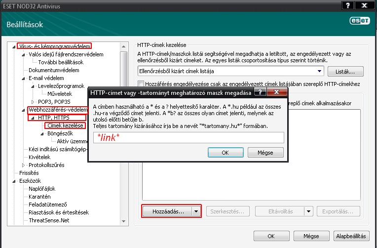Select Címek kezelése tree item
The image size is (377, 248).
pyautogui.click(x=65, y=125)
